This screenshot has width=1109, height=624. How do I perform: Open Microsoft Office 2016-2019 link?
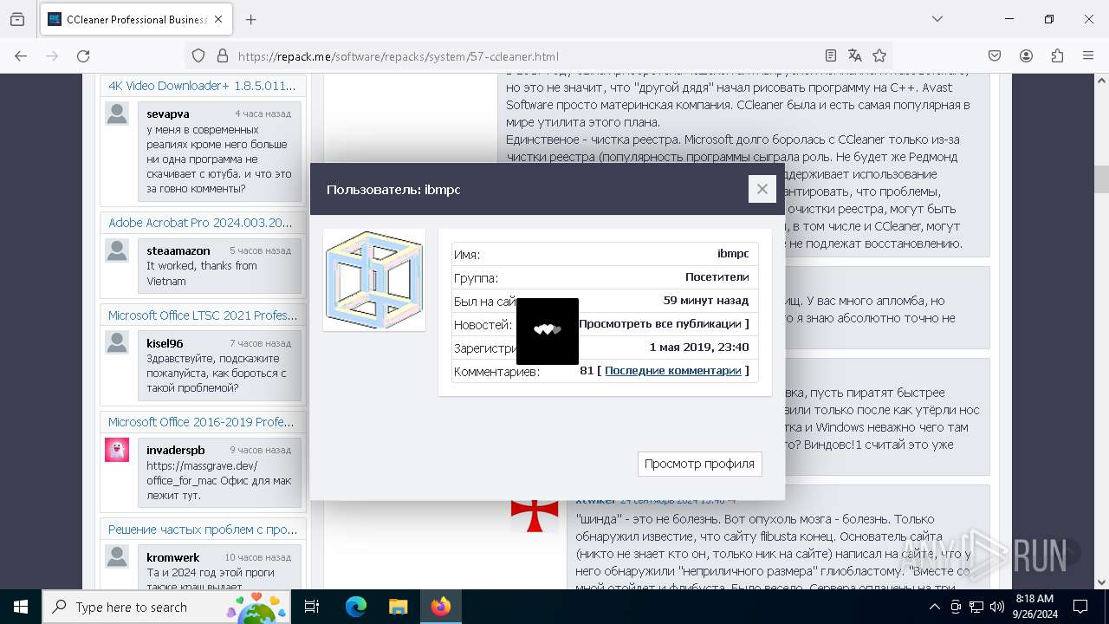pyautogui.click(x=201, y=422)
